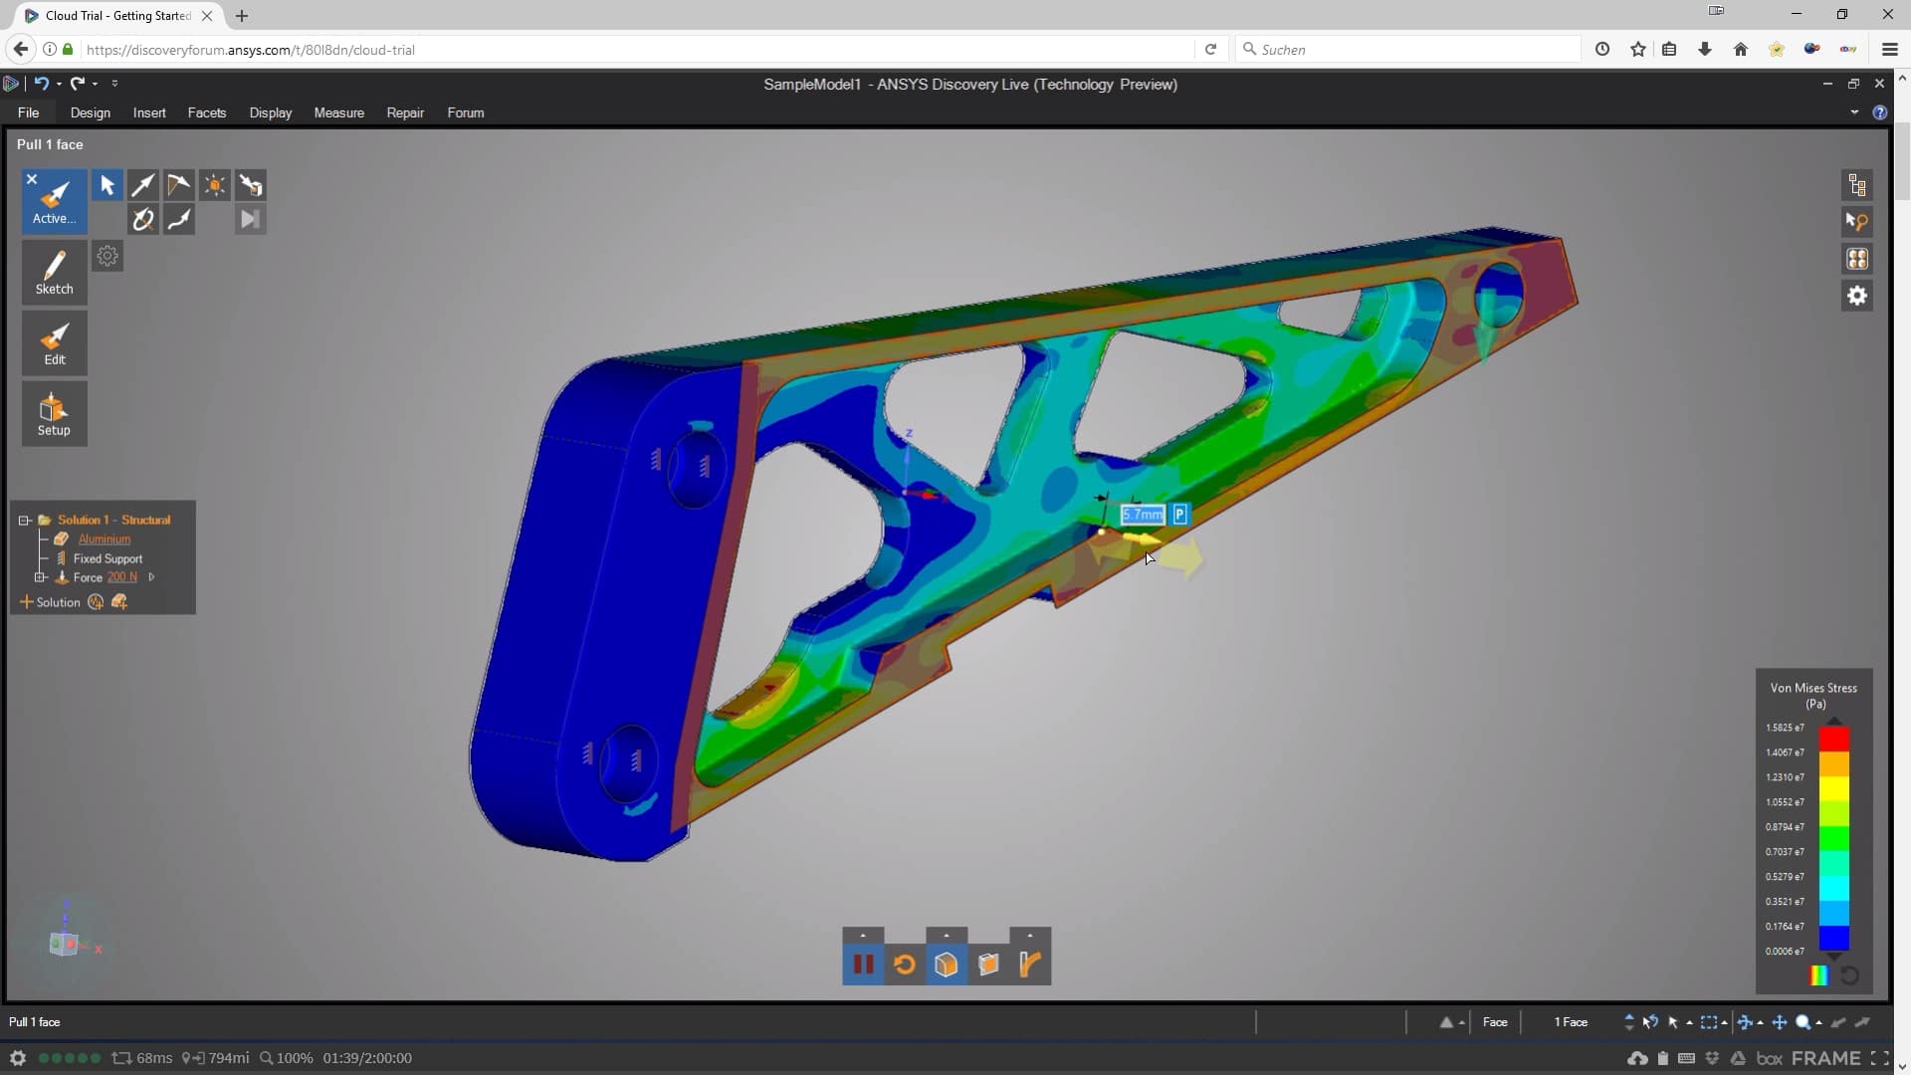Collapse ribbon with the down arrow near Help
This screenshot has width=1911, height=1075.
tap(1854, 112)
